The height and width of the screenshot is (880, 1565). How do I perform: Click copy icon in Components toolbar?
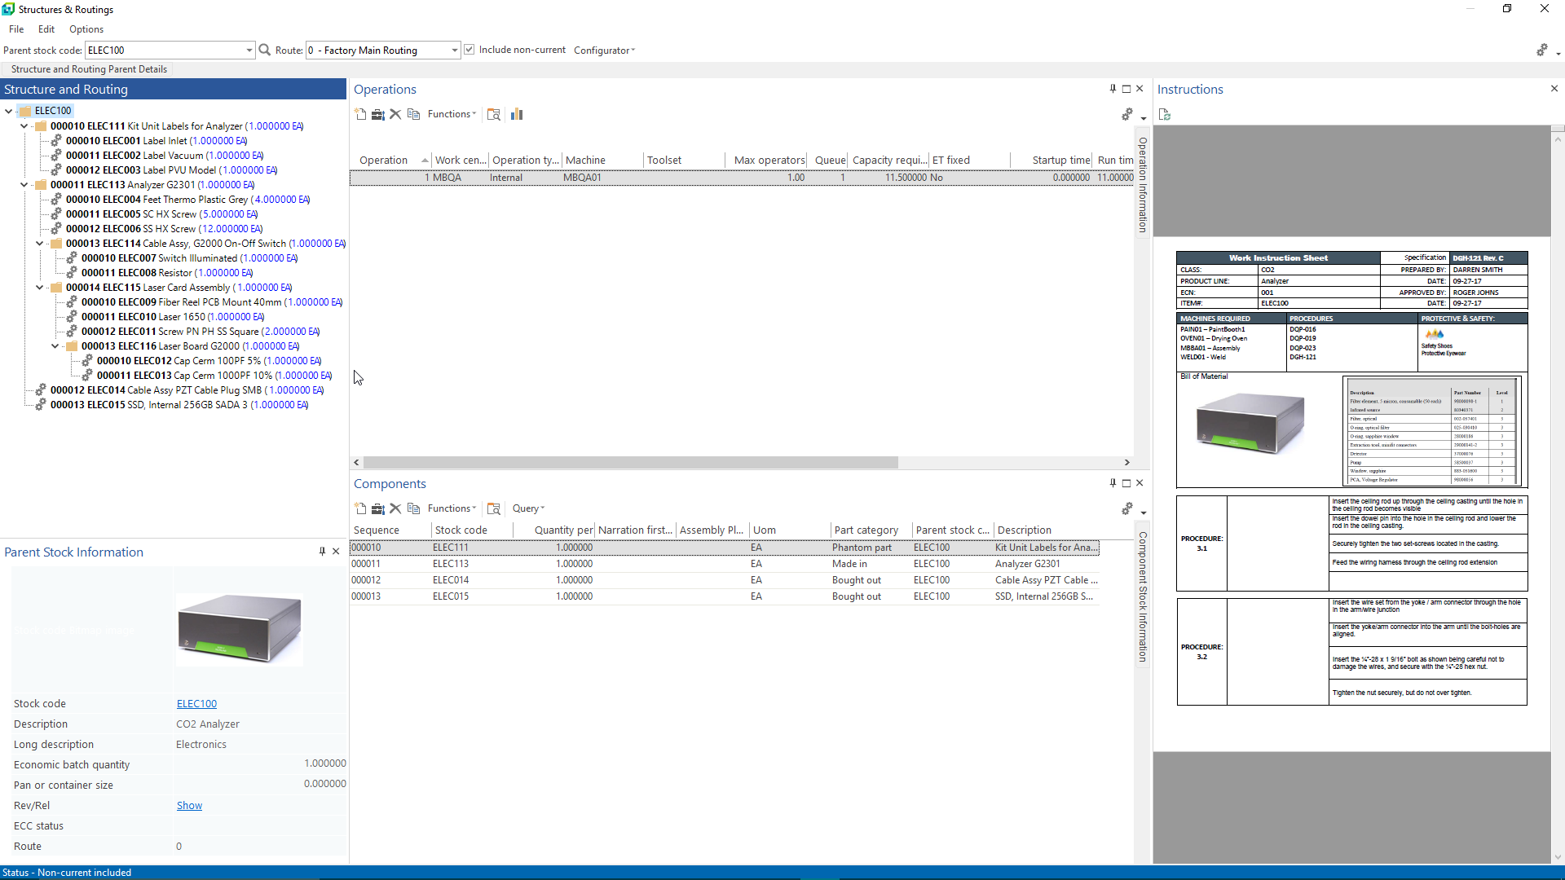(413, 508)
